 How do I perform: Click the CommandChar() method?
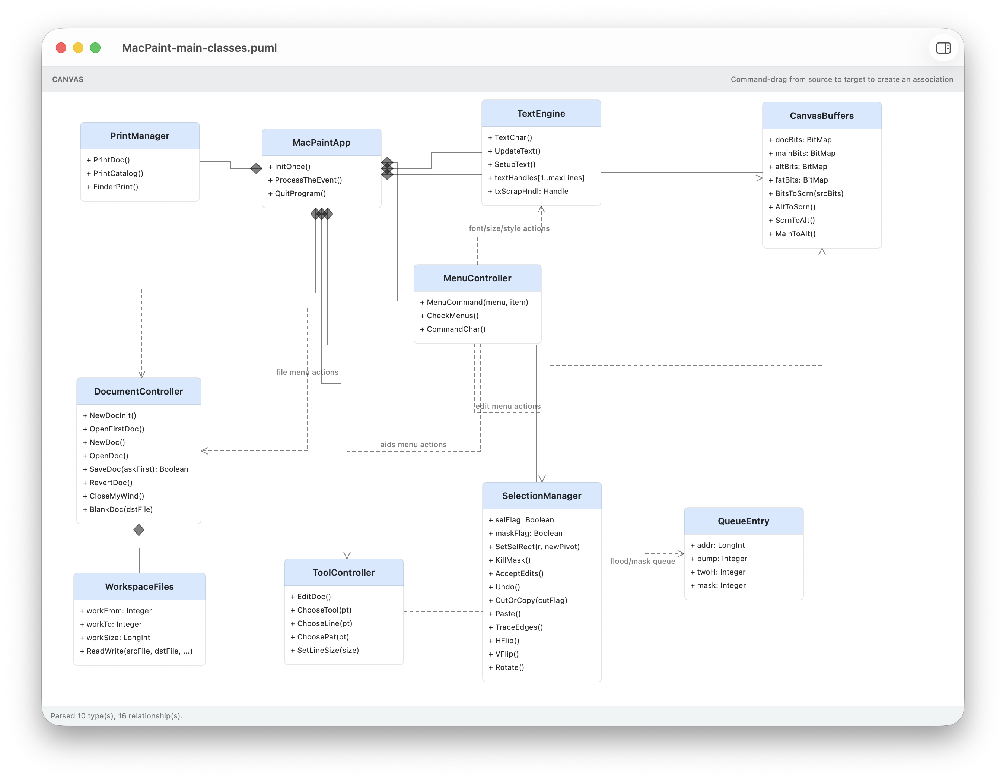[x=453, y=329]
